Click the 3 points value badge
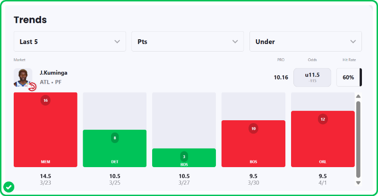The height and width of the screenshot is (196, 378). click(x=184, y=156)
